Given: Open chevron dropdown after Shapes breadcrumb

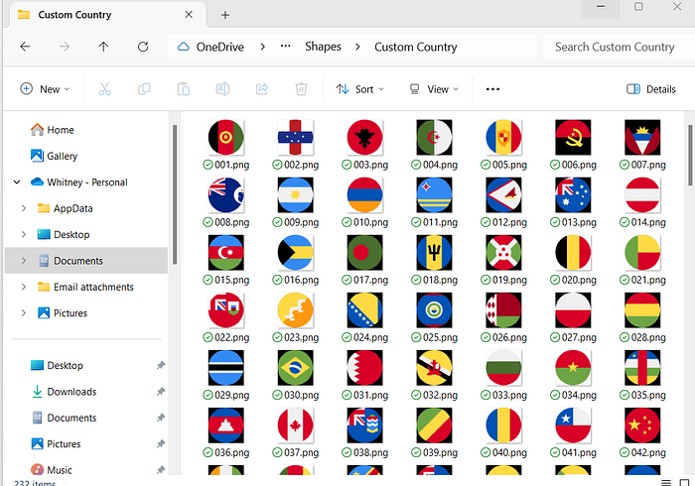Looking at the screenshot, I should pos(357,47).
